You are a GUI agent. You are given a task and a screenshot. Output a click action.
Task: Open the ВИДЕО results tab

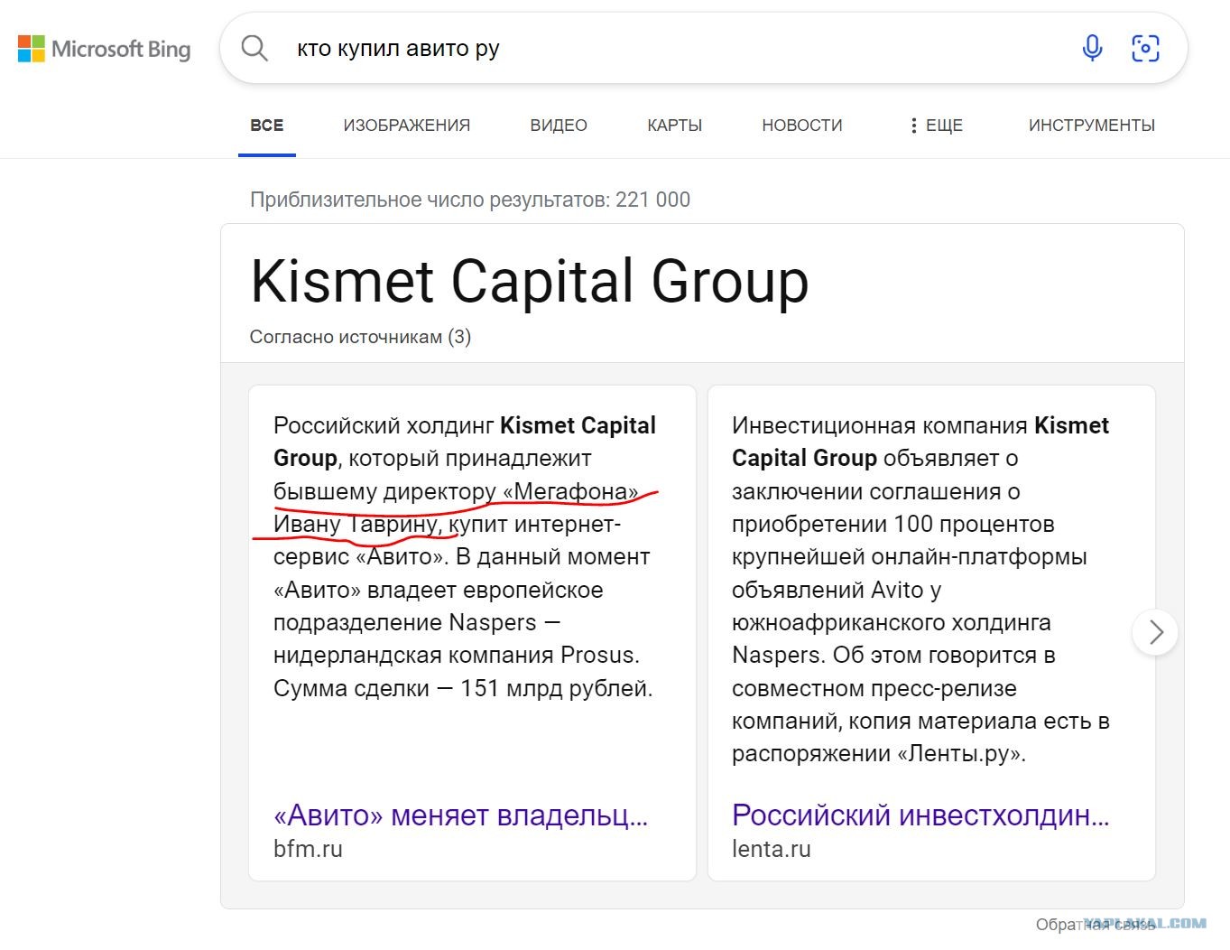point(559,126)
